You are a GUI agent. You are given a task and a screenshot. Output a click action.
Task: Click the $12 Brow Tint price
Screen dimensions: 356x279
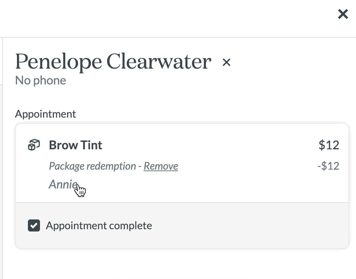point(329,145)
